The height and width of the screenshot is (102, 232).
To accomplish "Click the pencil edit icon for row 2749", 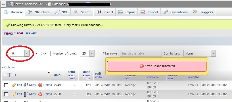I will [x=14, y=85].
